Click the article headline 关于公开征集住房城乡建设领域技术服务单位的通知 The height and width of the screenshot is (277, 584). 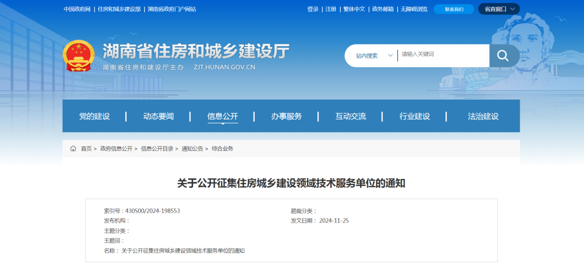291,183
